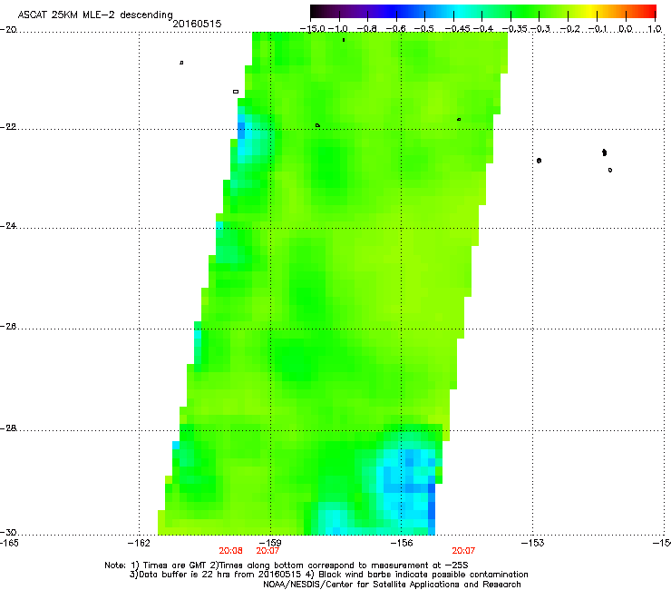Click the red 20:08 time label

[230, 551]
